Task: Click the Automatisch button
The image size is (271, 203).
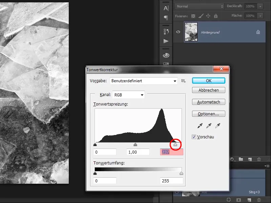Action: tap(209, 102)
